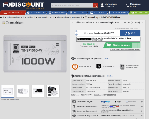Expand the Insatisfait du produit row arrow
149x119 pixels.
(142, 116)
